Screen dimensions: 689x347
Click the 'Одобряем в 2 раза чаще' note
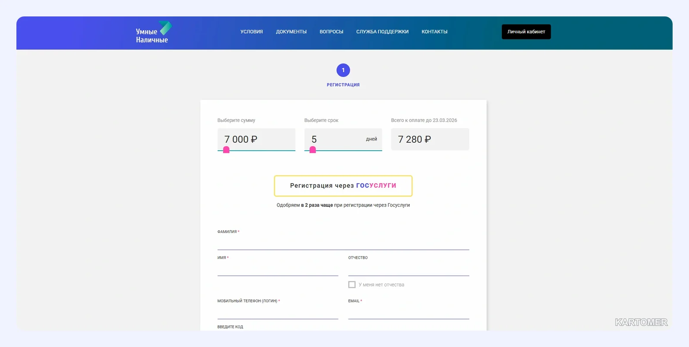[343, 205]
